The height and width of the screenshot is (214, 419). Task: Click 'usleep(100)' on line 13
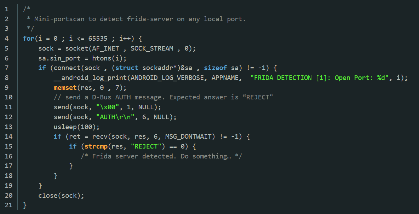[75, 127]
